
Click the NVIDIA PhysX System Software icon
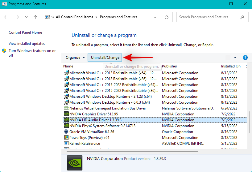coord(66,126)
